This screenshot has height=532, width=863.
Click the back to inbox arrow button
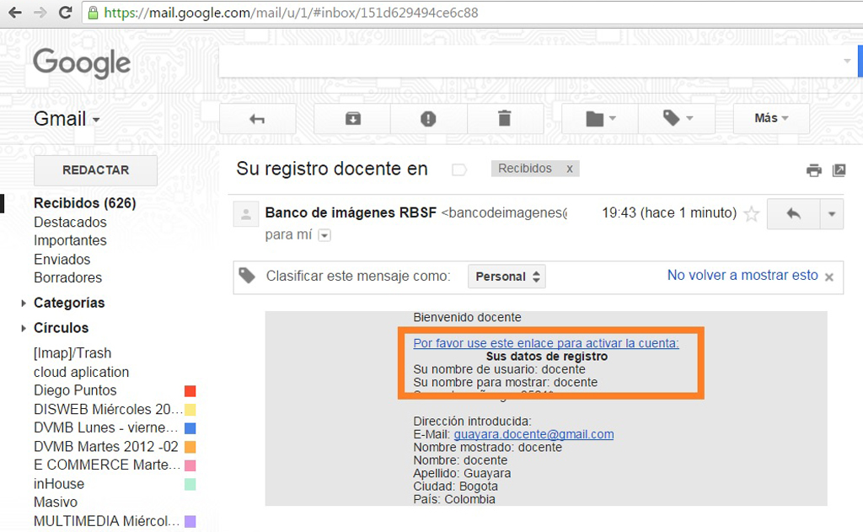point(257,119)
